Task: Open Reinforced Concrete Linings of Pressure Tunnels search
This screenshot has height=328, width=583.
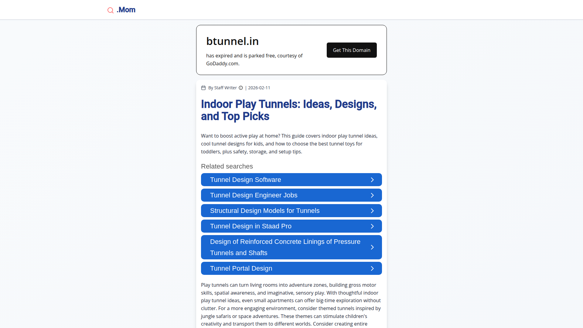Action: coord(291,247)
